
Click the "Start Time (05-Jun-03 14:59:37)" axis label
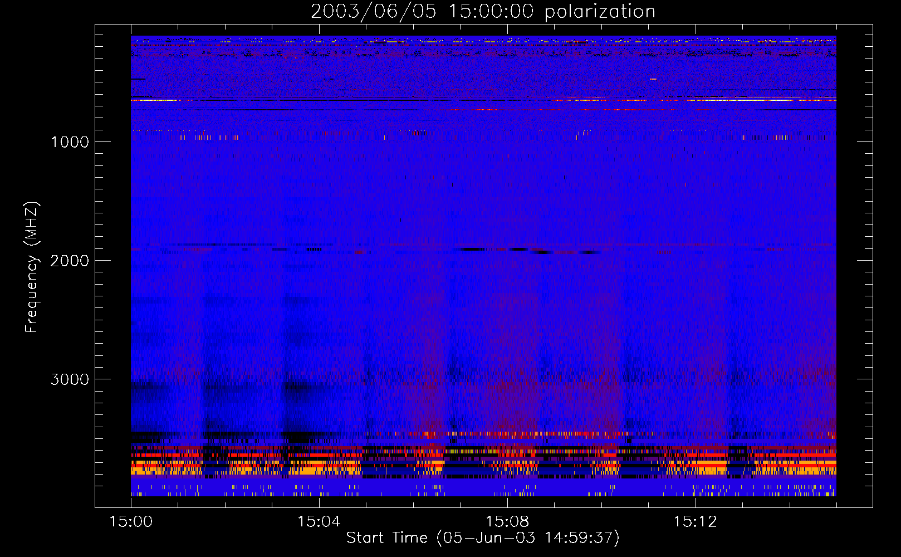pyautogui.click(x=483, y=538)
